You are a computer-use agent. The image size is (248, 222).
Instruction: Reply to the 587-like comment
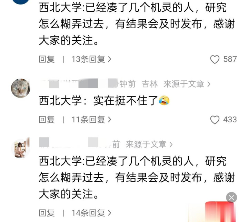tap(47, 59)
